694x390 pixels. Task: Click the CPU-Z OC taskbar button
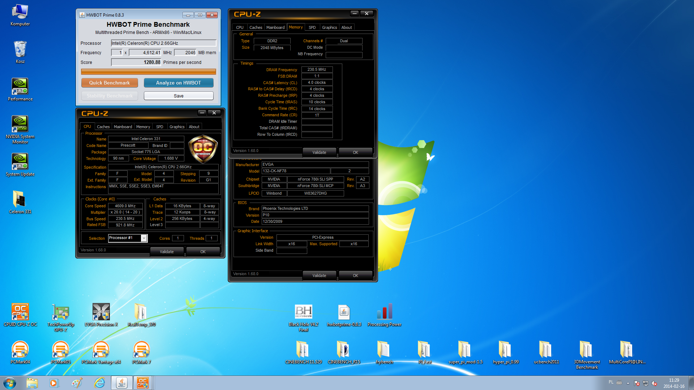coord(143,383)
